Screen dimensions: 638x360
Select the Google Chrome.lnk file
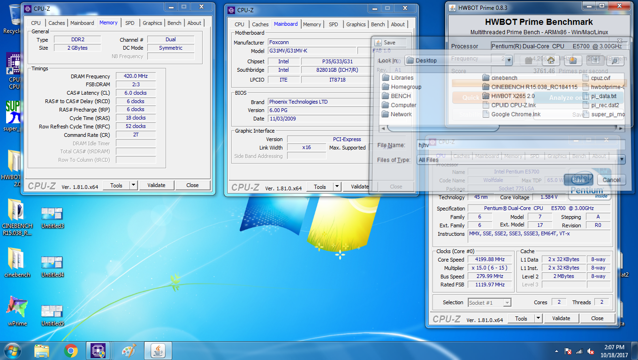pyautogui.click(x=512, y=114)
